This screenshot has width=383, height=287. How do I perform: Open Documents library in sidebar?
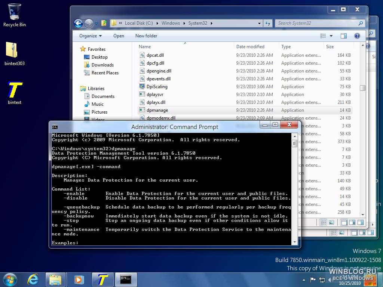pos(99,96)
